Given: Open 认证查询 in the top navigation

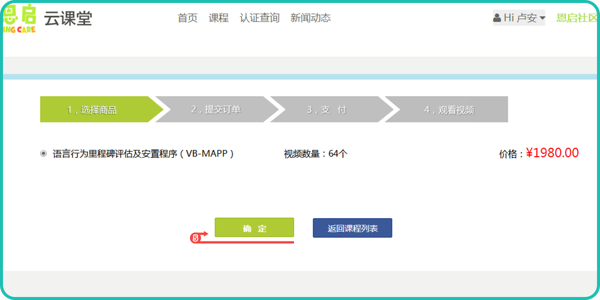Looking at the screenshot, I should [x=259, y=18].
